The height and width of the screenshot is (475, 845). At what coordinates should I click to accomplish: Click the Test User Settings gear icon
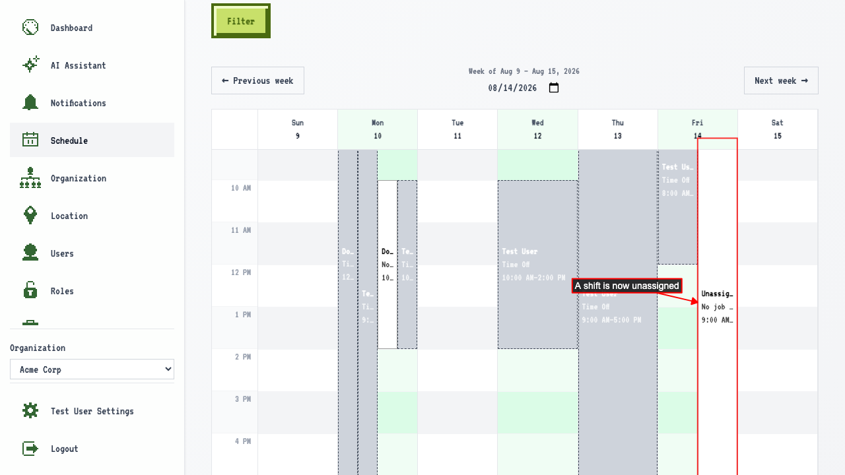pyautogui.click(x=30, y=410)
